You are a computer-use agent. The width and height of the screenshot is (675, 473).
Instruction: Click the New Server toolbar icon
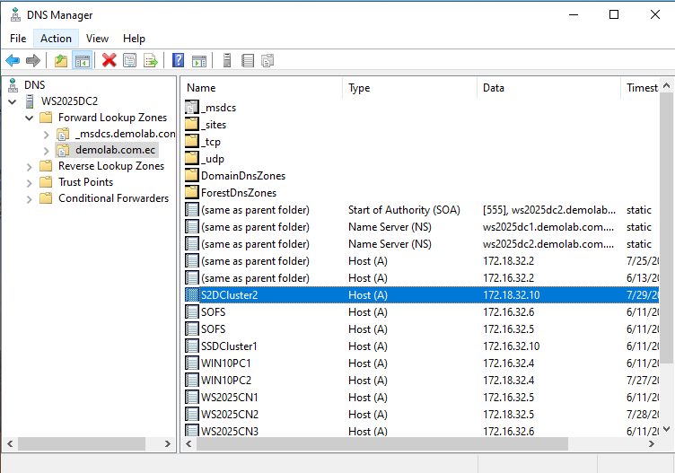[227, 60]
